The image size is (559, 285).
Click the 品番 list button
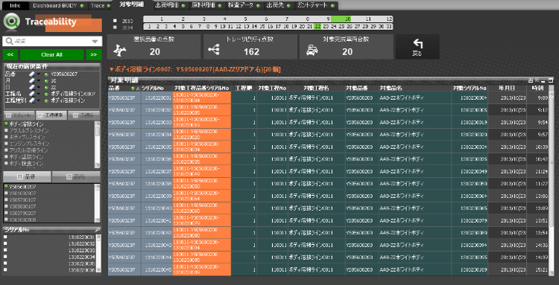click(27, 177)
